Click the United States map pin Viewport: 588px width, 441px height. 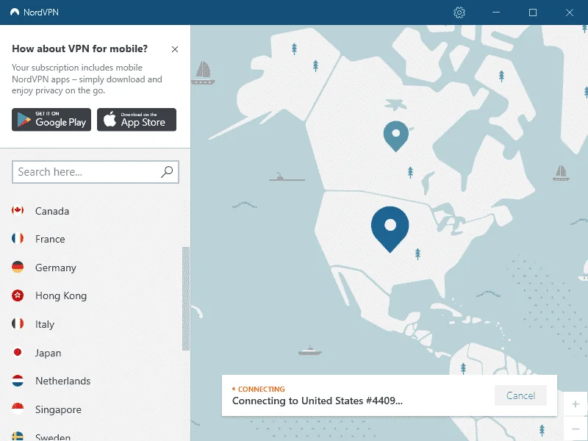click(x=390, y=228)
